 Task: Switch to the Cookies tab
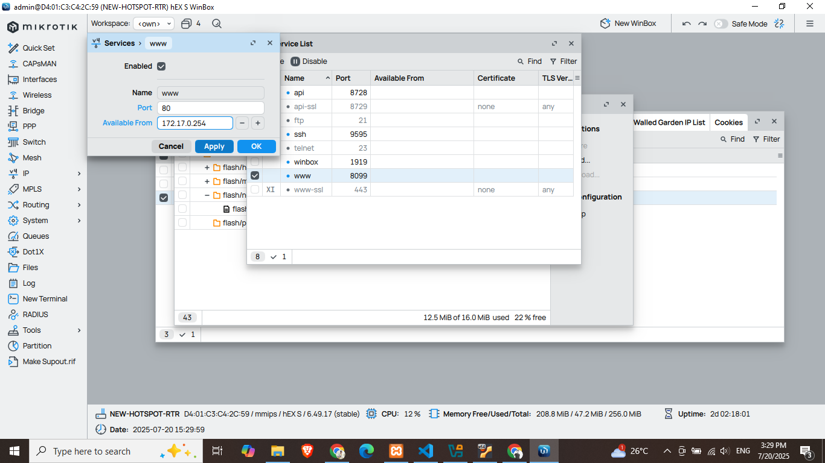[728, 122]
